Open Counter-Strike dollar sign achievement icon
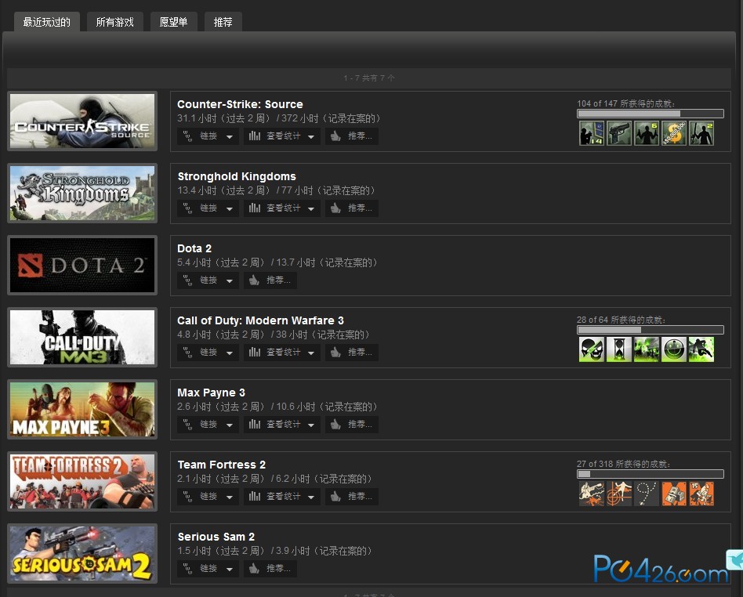Viewport: 743px width, 597px height. (x=674, y=133)
